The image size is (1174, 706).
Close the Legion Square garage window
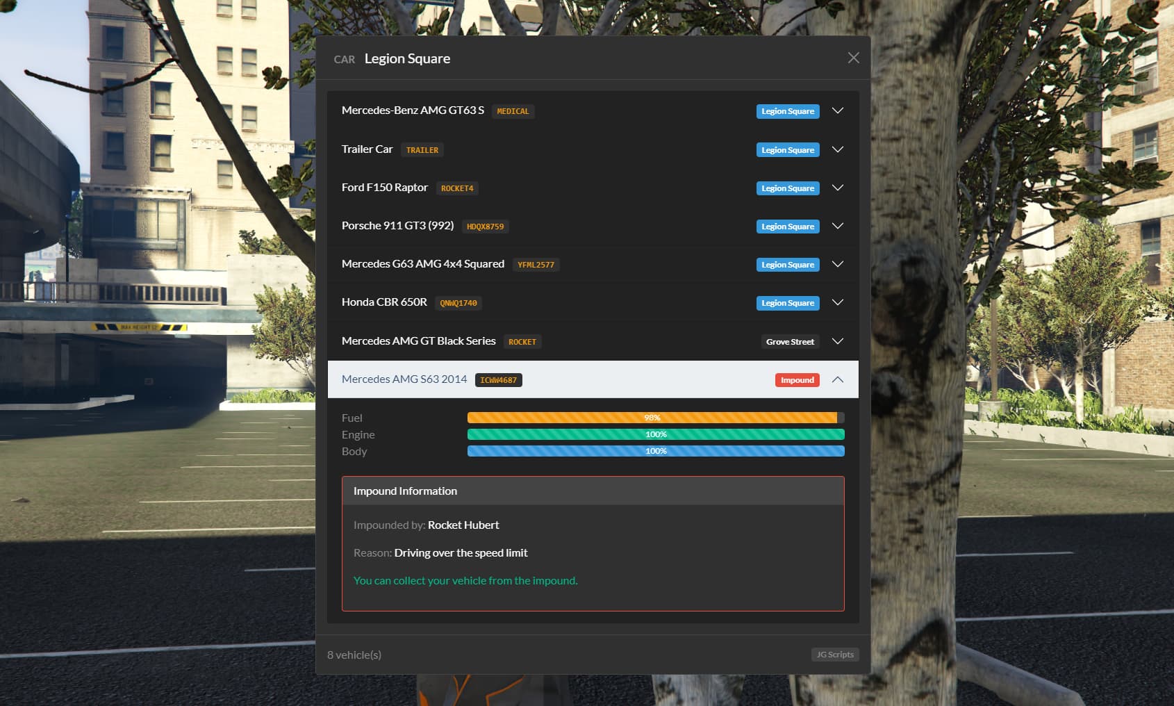tap(853, 58)
